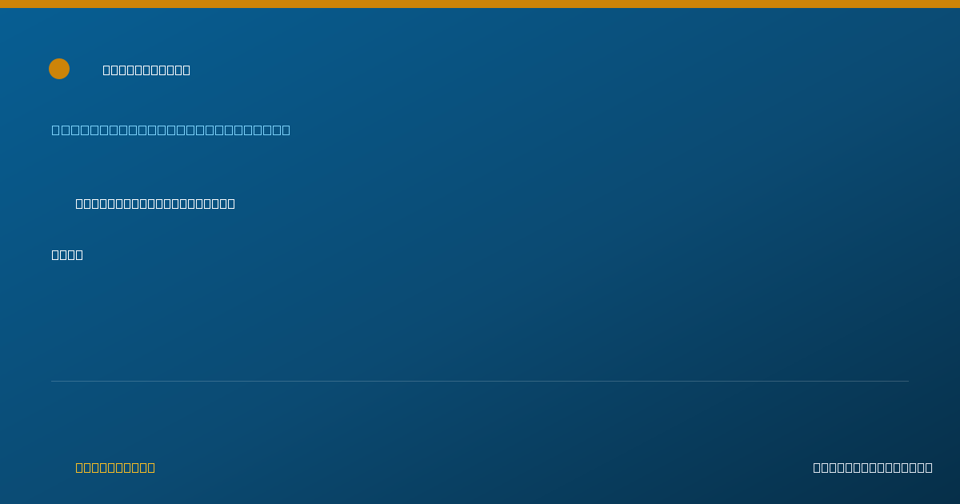Click the light blue headline text line
Screen dimensions: 960x504
(171, 130)
